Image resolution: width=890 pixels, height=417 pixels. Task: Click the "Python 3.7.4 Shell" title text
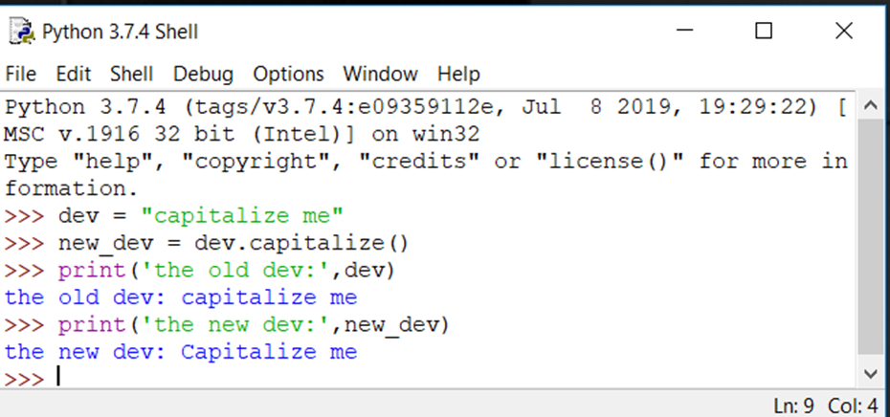point(120,32)
